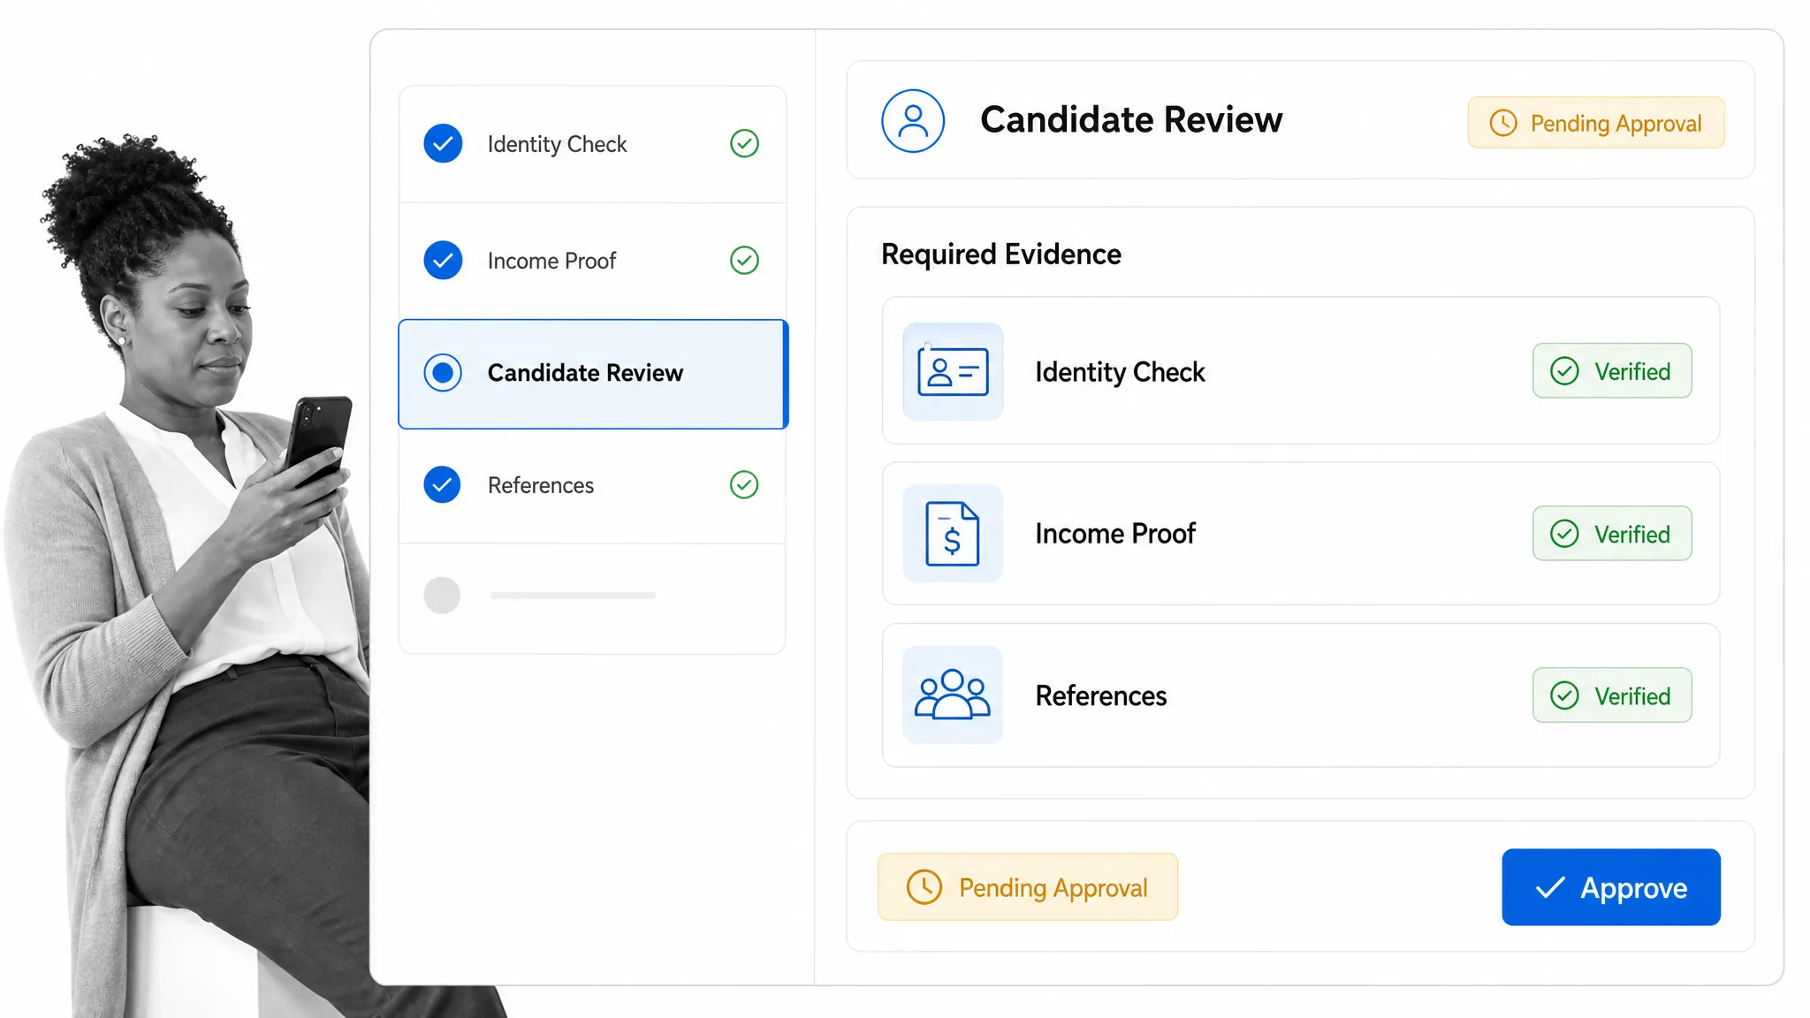1810x1018 pixels.
Task: Click Income Proof label in evidence list
Action: coord(1115,534)
